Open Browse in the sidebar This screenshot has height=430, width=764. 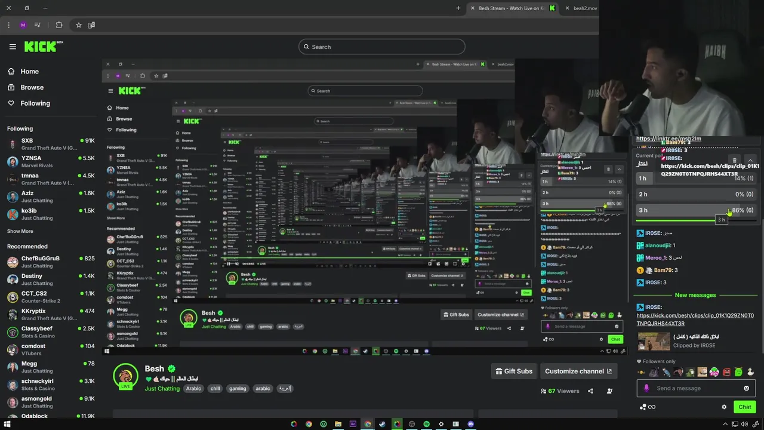pyautogui.click(x=26, y=87)
